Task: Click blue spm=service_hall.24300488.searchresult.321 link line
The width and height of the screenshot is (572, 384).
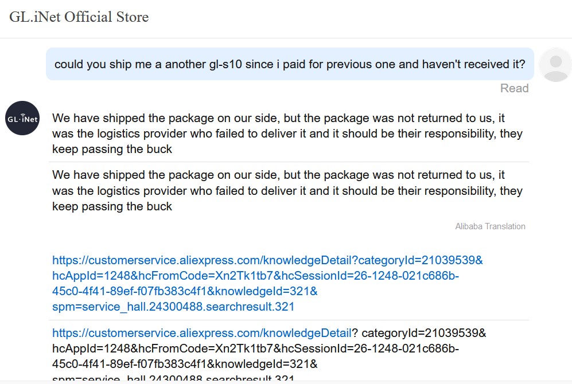Action: 173,307
